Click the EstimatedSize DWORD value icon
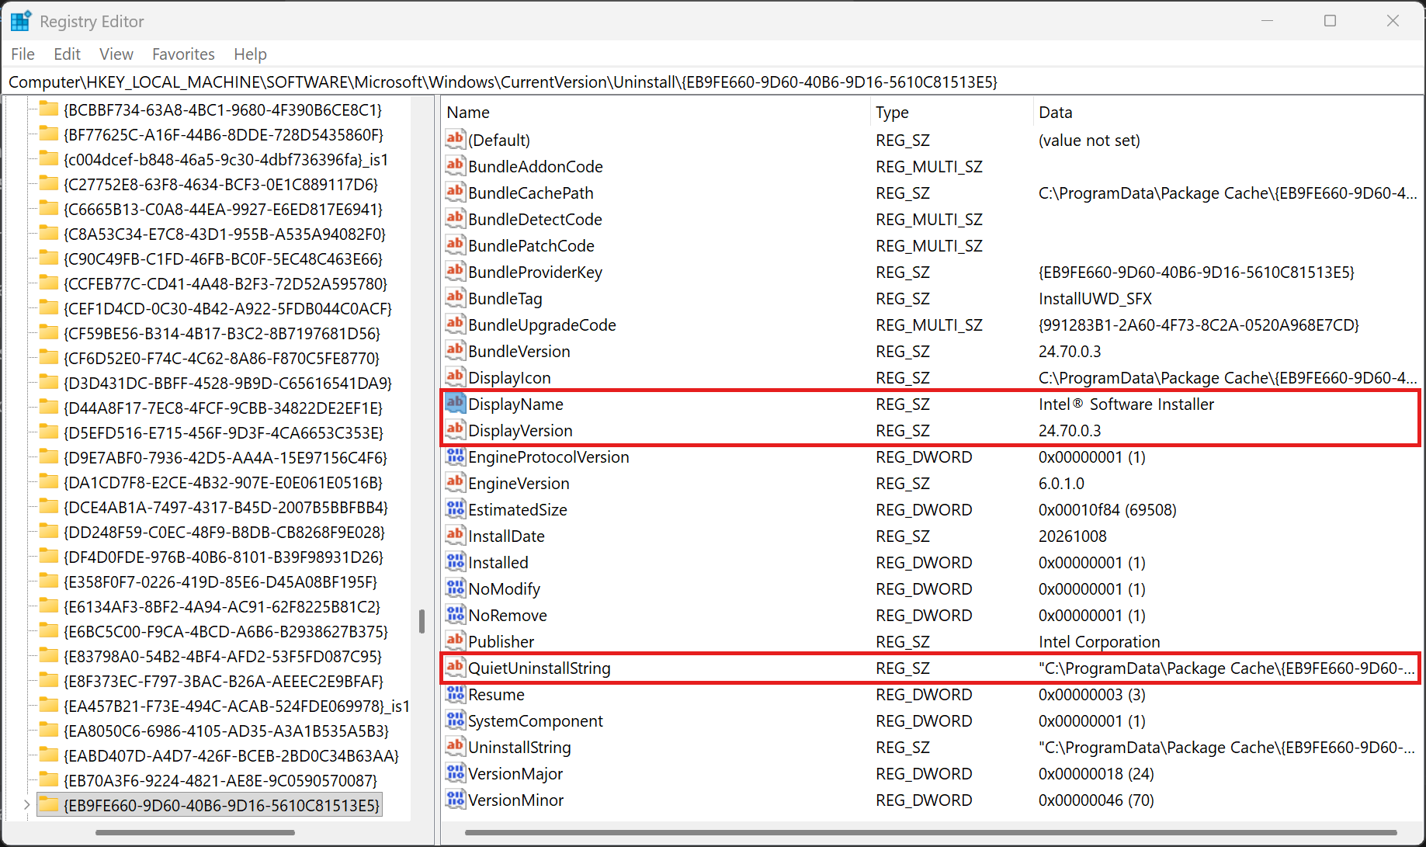 [455, 509]
